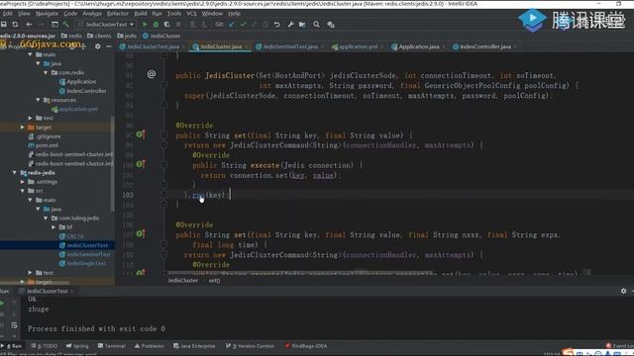
Task: Toggle soft-wrap icon in Run panel sidebar
Action: [14, 325]
